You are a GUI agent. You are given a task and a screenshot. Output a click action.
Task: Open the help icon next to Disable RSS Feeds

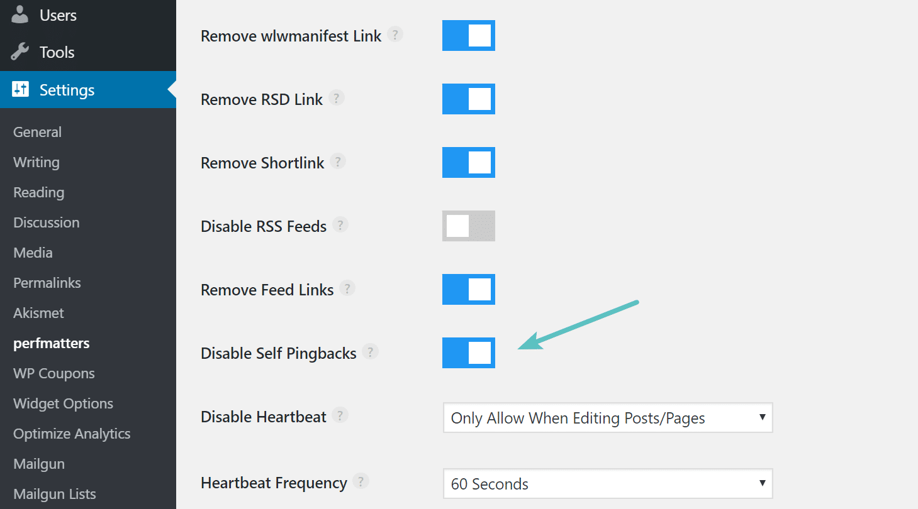click(x=340, y=224)
